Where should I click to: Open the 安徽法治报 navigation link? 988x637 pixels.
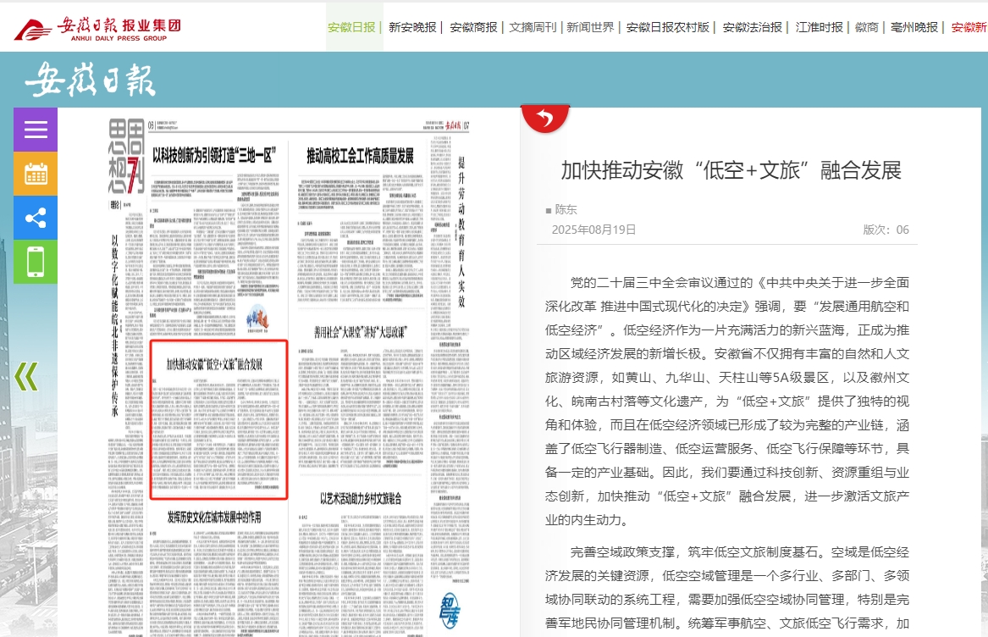tap(752, 27)
